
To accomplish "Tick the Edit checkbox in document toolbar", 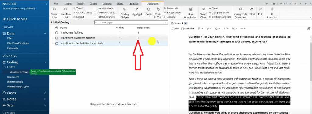I will click(x=173, y=29).
